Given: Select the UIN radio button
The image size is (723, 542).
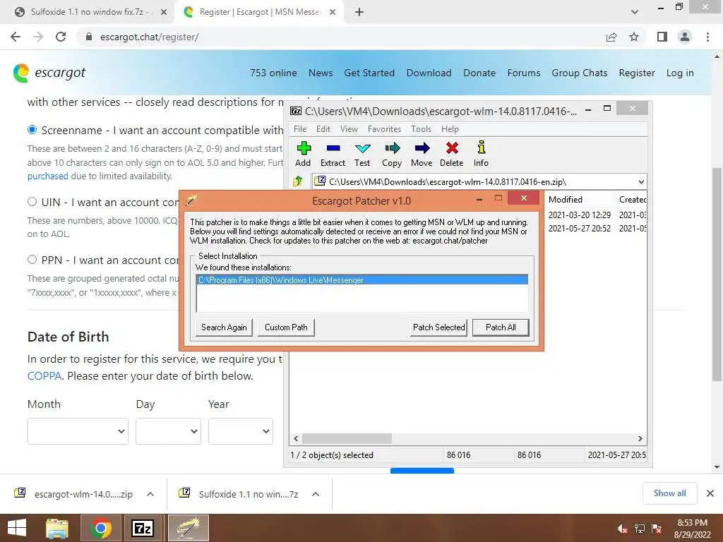Looking at the screenshot, I should (x=32, y=201).
